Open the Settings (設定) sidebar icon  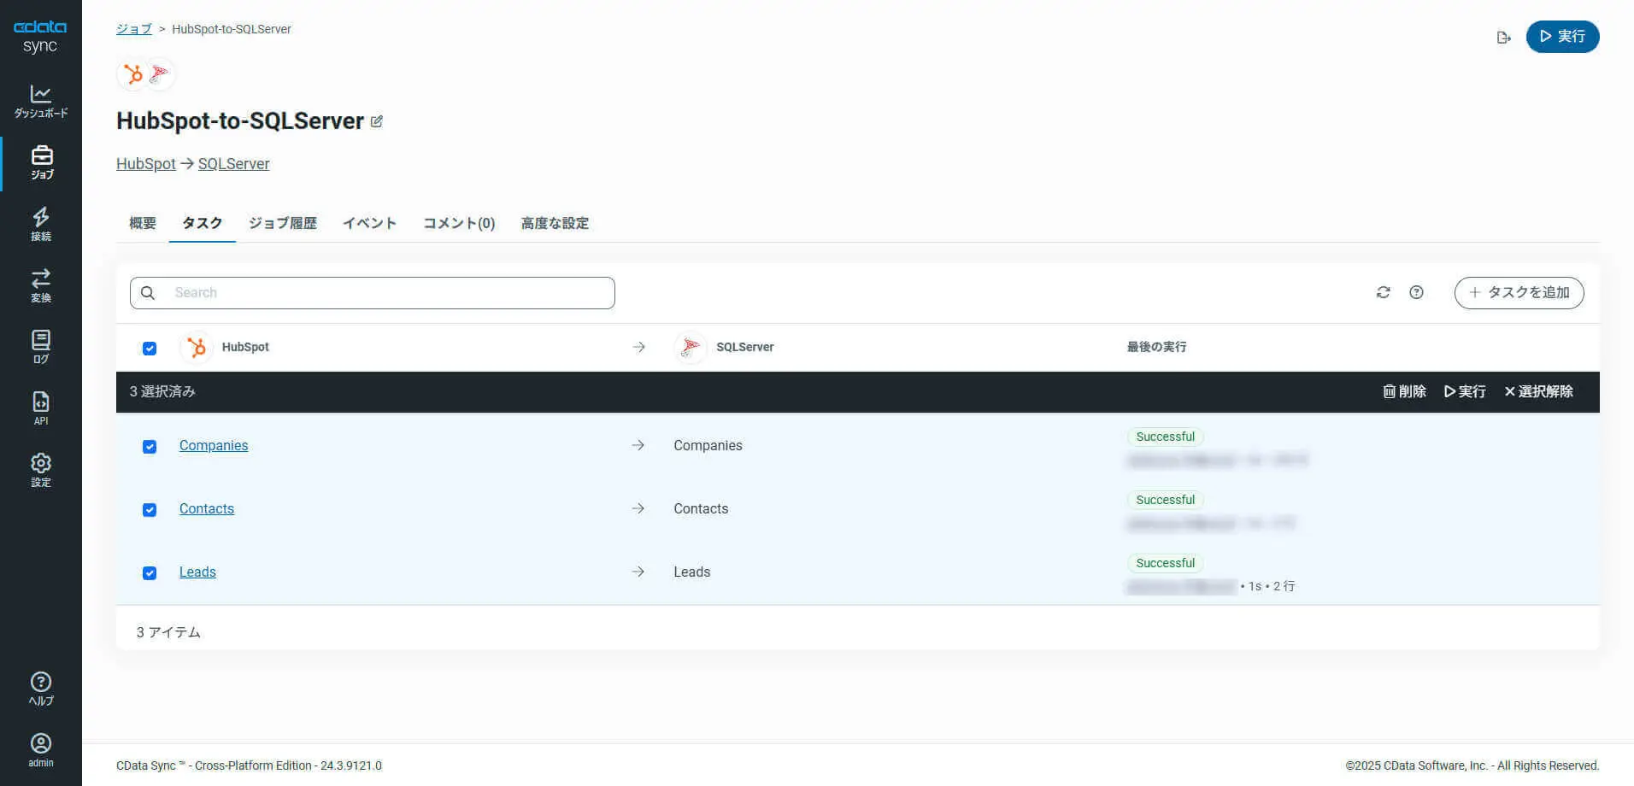[41, 470]
